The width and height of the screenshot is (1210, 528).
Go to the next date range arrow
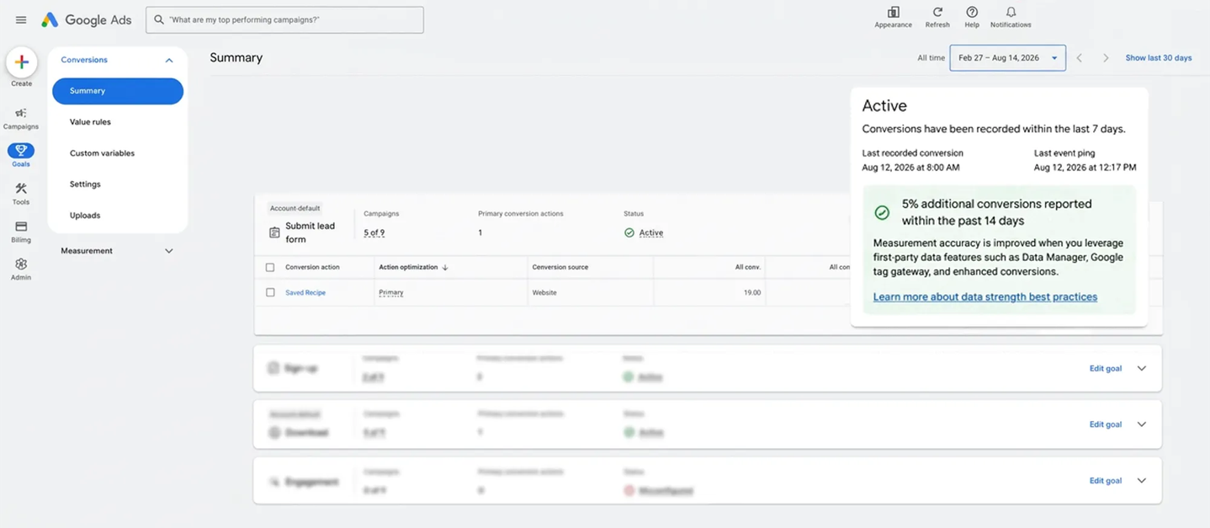[x=1106, y=58]
